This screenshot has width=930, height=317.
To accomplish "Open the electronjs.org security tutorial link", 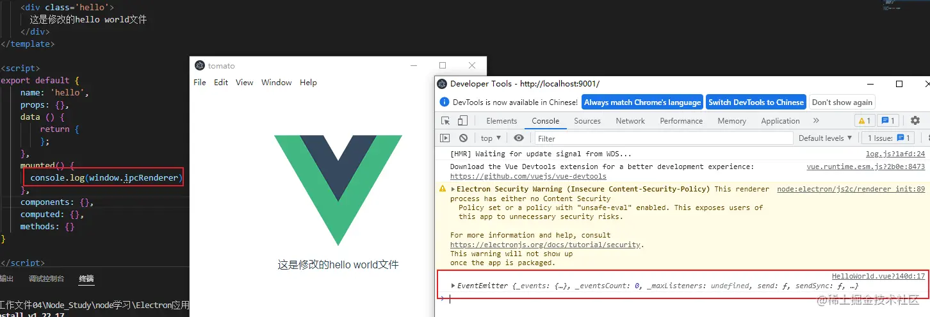I will [x=546, y=245].
